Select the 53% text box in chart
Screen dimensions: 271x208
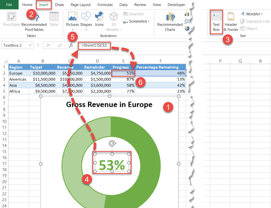112,165
